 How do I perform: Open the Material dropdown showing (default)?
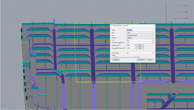point(140,38)
